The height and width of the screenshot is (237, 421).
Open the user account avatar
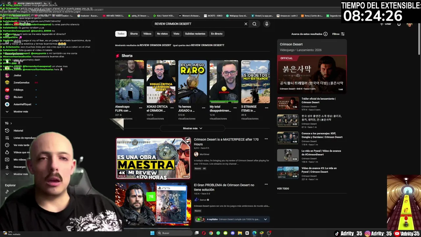pos(409,24)
